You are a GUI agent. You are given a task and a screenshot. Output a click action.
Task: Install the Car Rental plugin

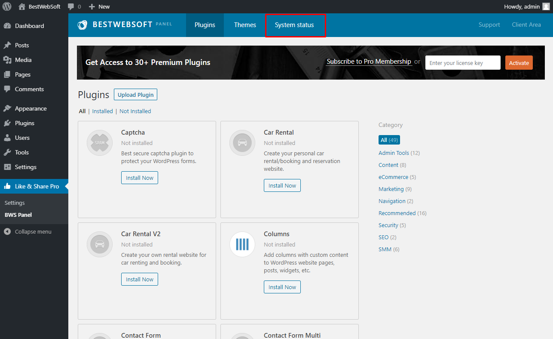(x=282, y=185)
